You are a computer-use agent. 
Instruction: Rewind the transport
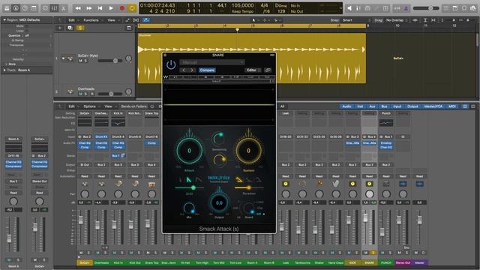click(78, 8)
